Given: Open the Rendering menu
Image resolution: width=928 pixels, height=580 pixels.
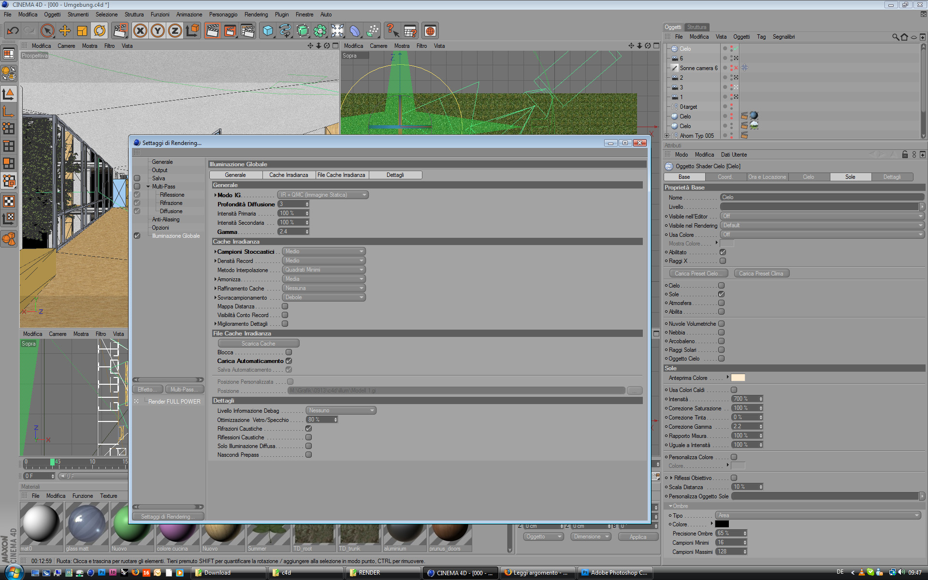Looking at the screenshot, I should pyautogui.click(x=256, y=14).
